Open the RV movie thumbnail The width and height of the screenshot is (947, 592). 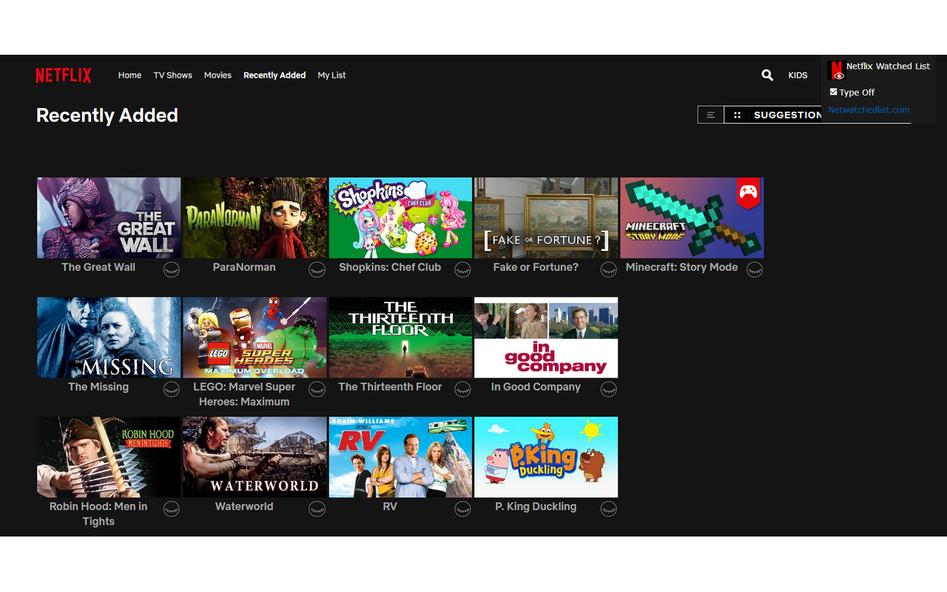coord(400,457)
